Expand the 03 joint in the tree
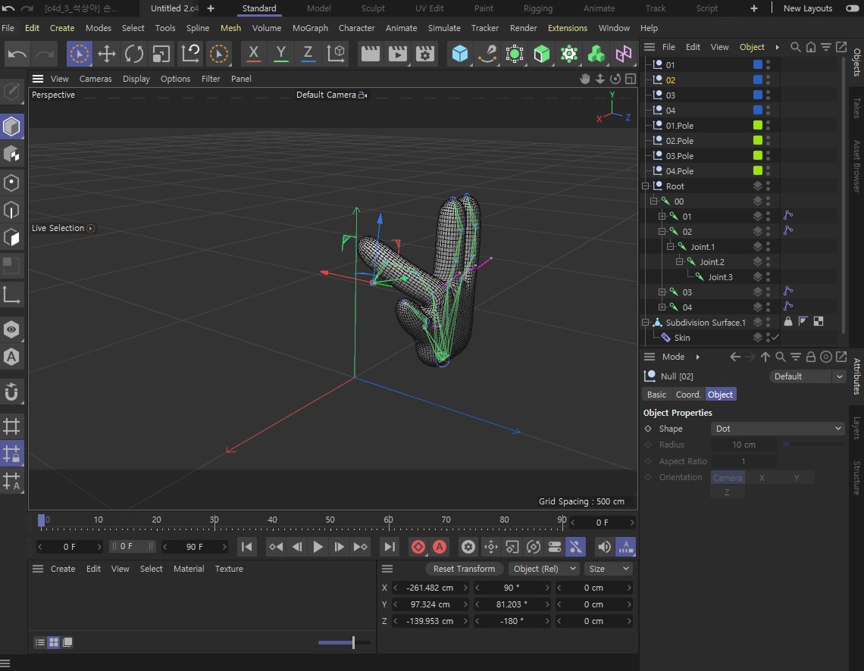The image size is (864, 671). (662, 292)
